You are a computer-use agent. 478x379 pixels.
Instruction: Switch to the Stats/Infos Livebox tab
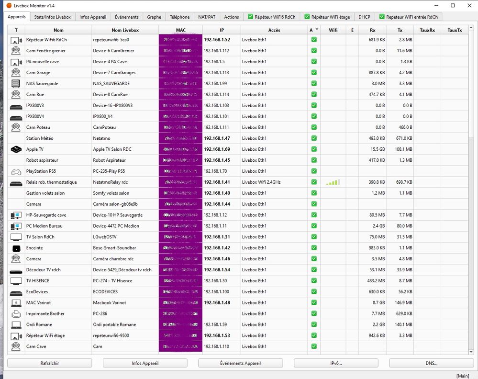[x=53, y=17]
